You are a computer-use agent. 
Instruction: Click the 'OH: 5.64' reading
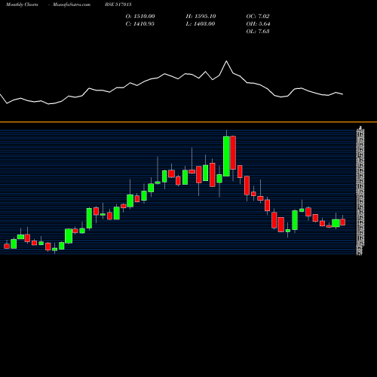[x=258, y=24]
